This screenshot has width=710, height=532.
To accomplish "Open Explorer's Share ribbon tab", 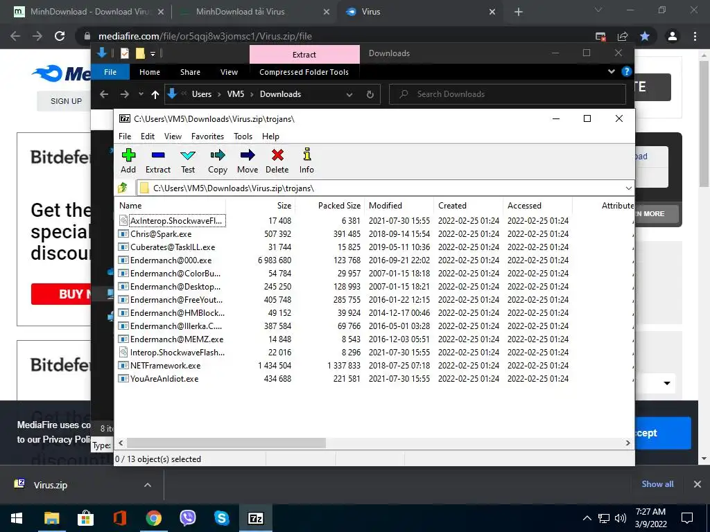I will point(190,72).
